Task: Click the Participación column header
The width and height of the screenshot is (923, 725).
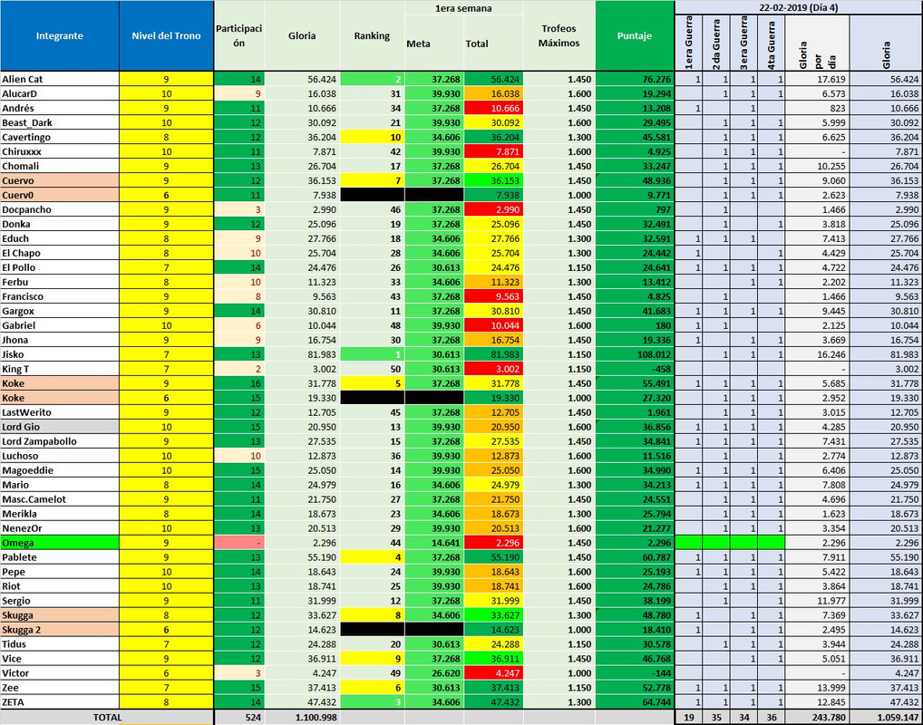Action: 239,36
